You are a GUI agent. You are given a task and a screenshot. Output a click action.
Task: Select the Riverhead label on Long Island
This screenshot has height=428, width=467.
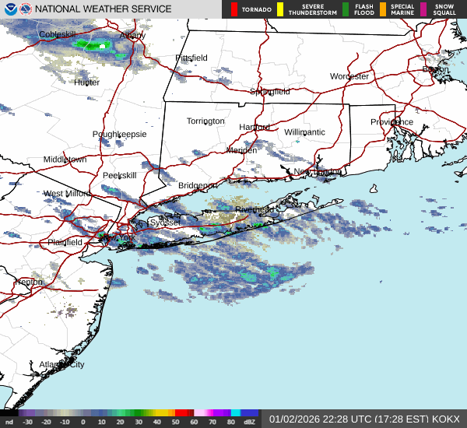(x=255, y=209)
